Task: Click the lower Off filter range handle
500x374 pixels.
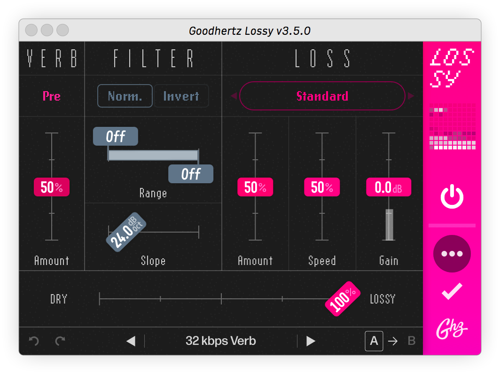Action: pos(191,174)
